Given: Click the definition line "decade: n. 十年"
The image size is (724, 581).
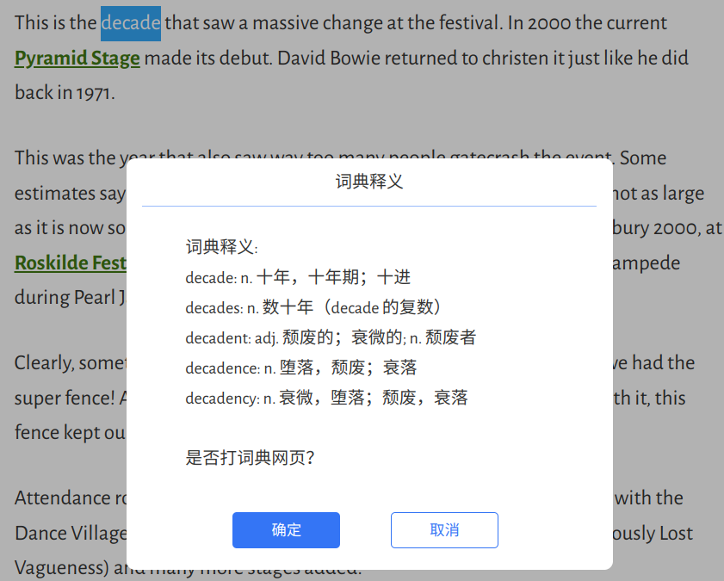Looking at the screenshot, I should coord(298,277).
